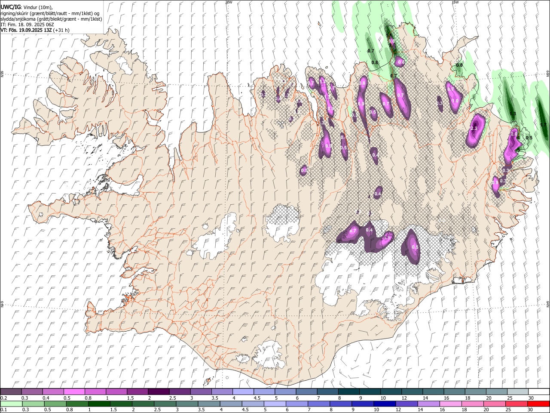Pick upper-row swatch between 12 and 14
This screenshot has width=550, height=413.
tap(412, 391)
